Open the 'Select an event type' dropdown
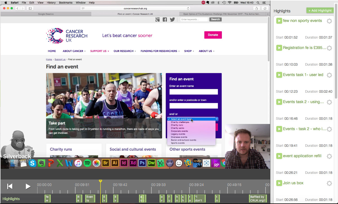This screenshot has width=338, height=204. coord(193,119)
